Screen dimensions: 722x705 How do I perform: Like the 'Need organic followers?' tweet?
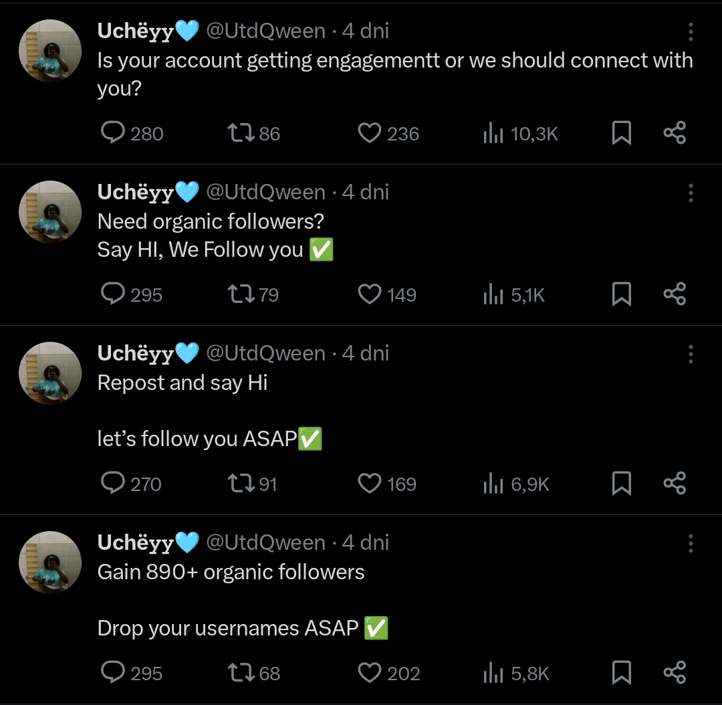(369, 294)
